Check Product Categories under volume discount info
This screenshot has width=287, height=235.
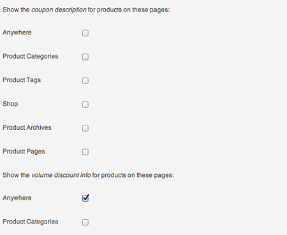(85, 222)
